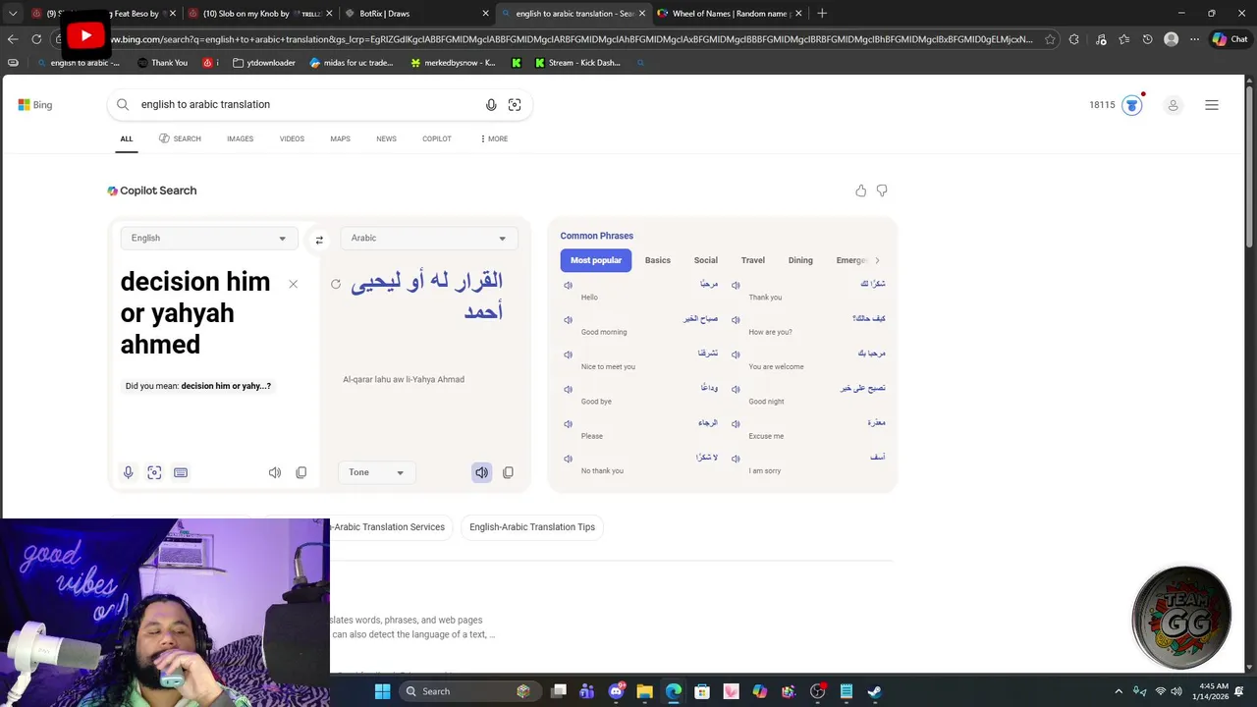
Task: Select the Social phrase category
Action: coord(706,260)
